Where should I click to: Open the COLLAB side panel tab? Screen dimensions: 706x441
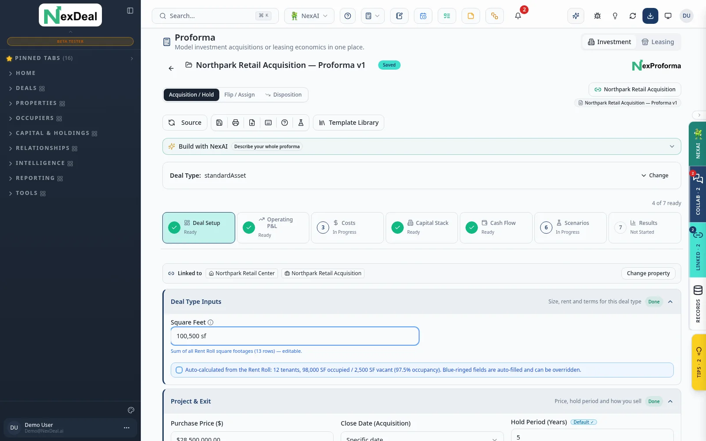[698, 194]
